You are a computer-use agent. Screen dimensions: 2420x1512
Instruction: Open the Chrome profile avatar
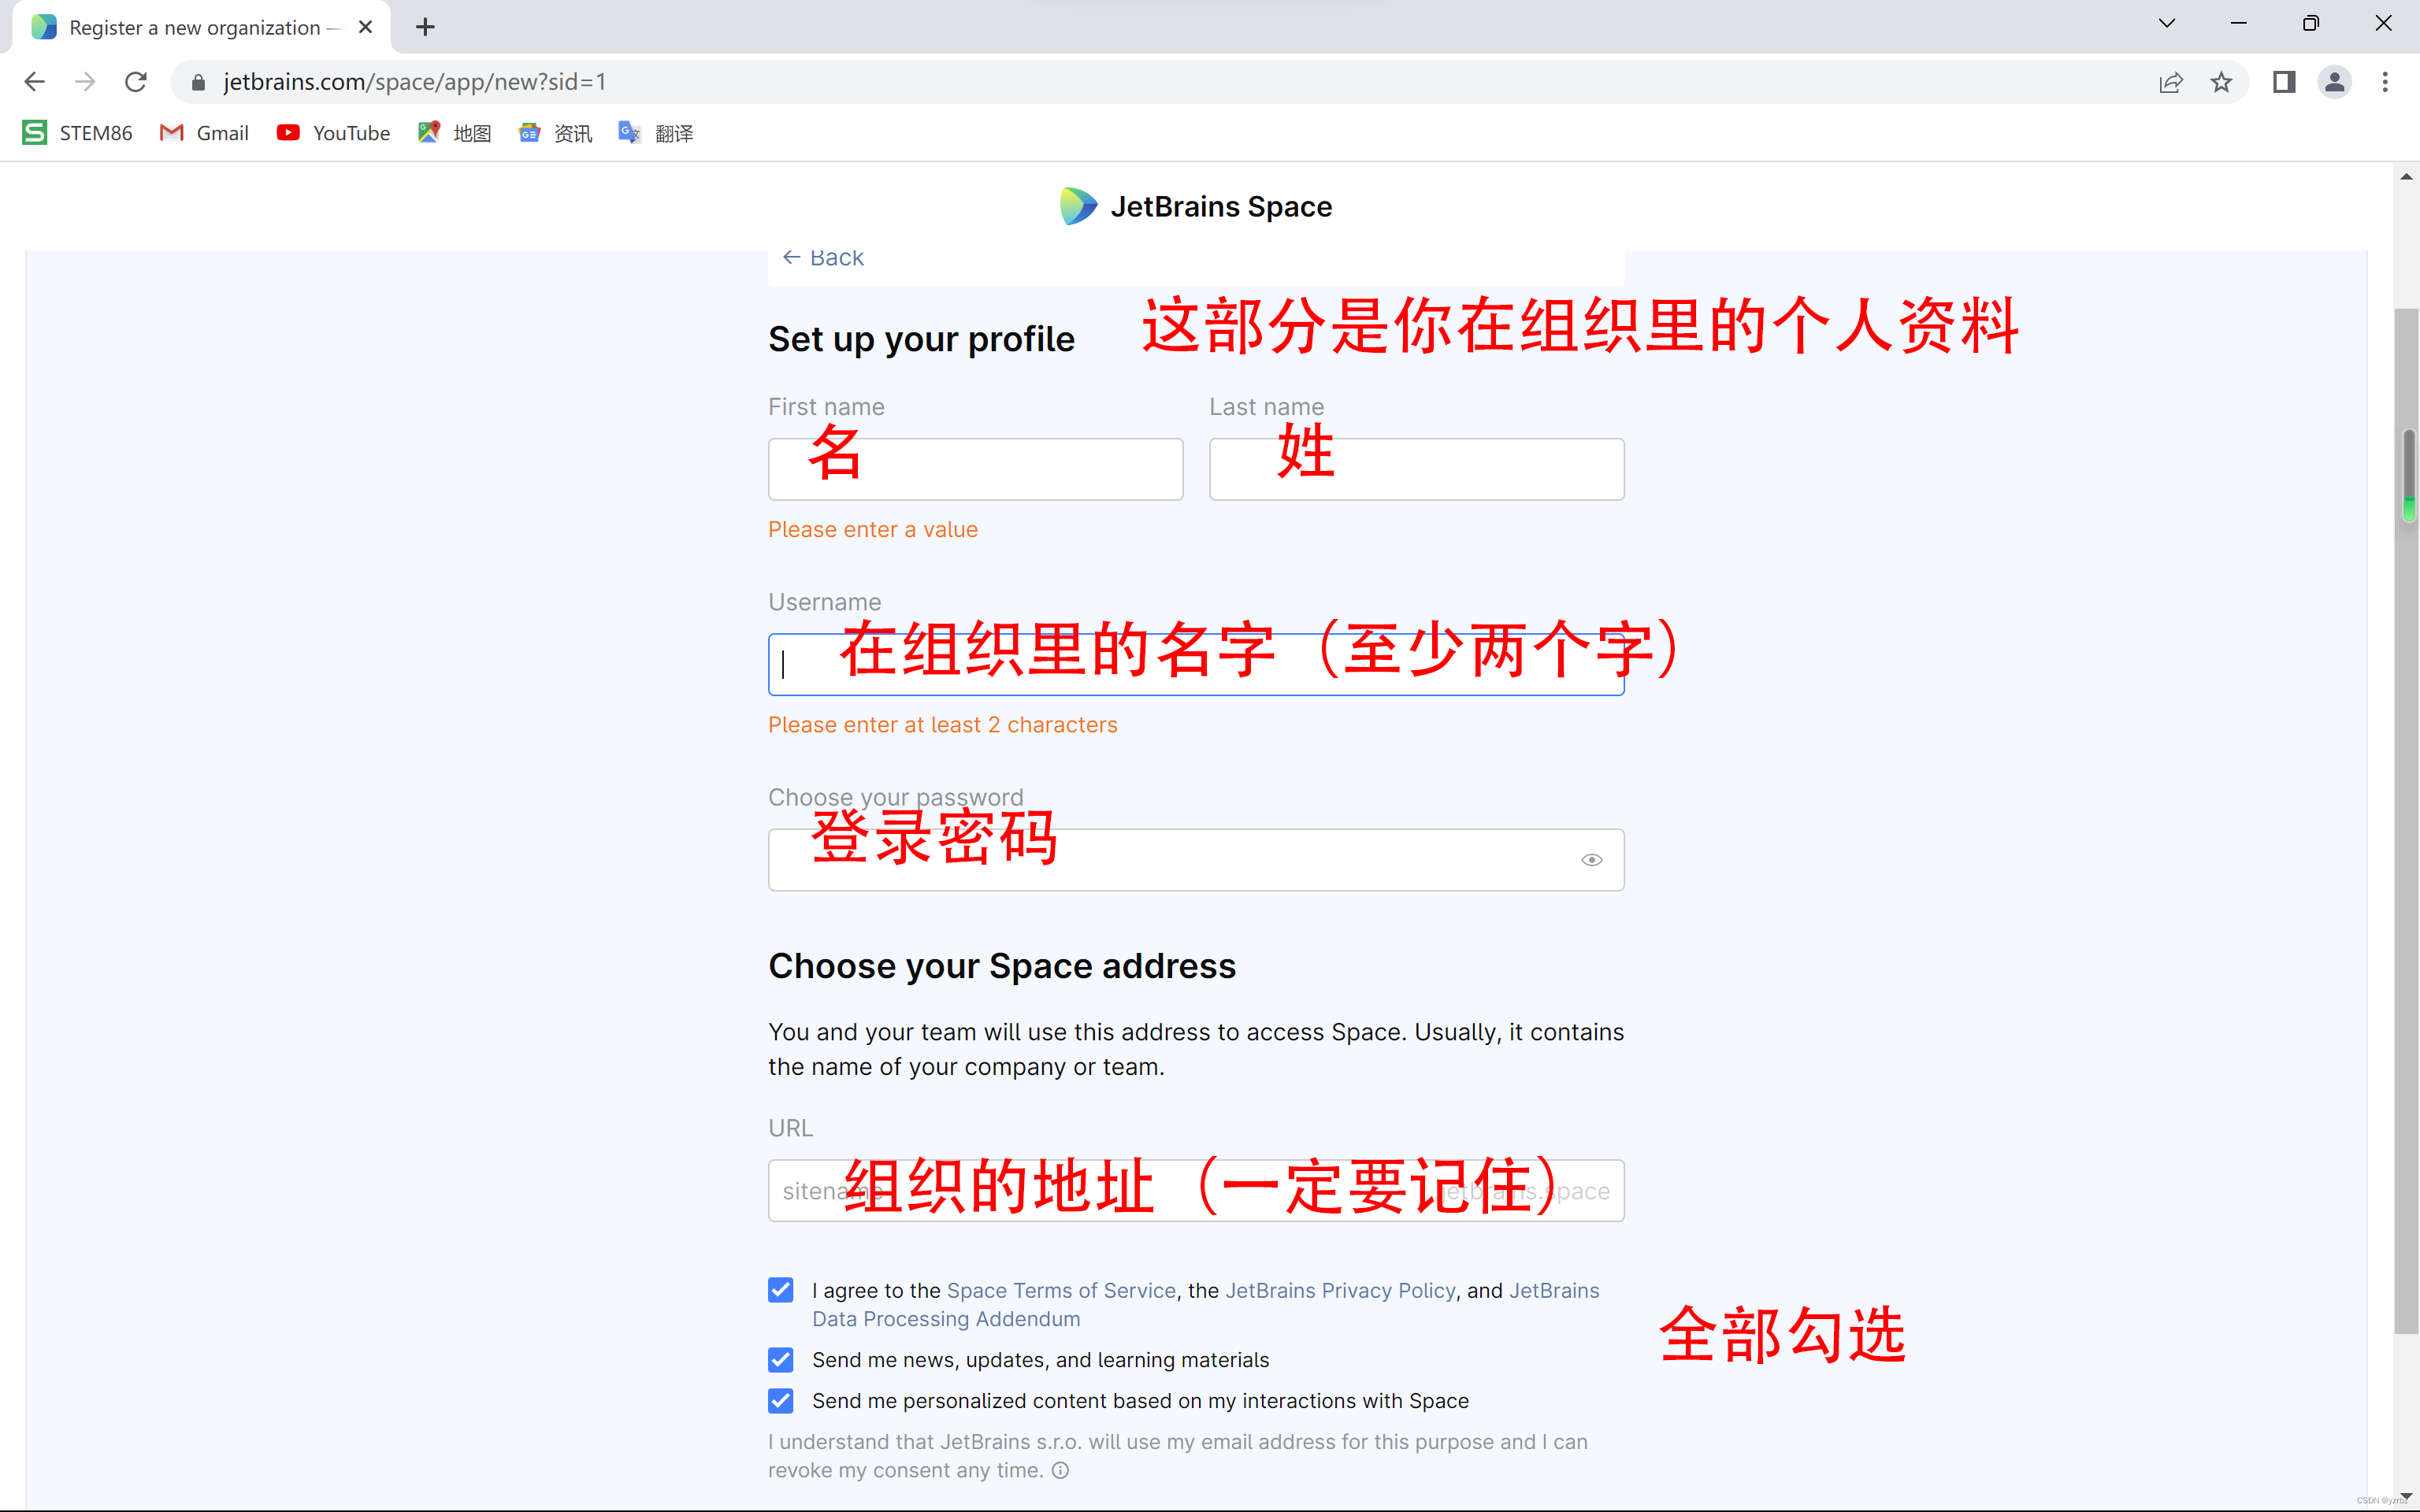click(x=2334, y=82)
